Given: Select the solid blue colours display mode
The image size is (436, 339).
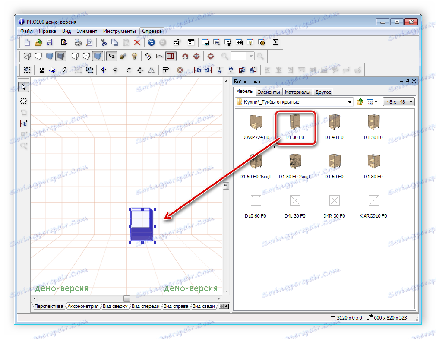Looking at the screenshot, I should tap(50, 56).
